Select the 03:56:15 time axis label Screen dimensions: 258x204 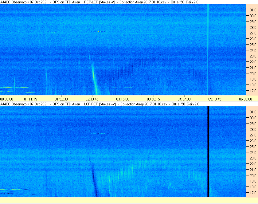click(153, 99)
